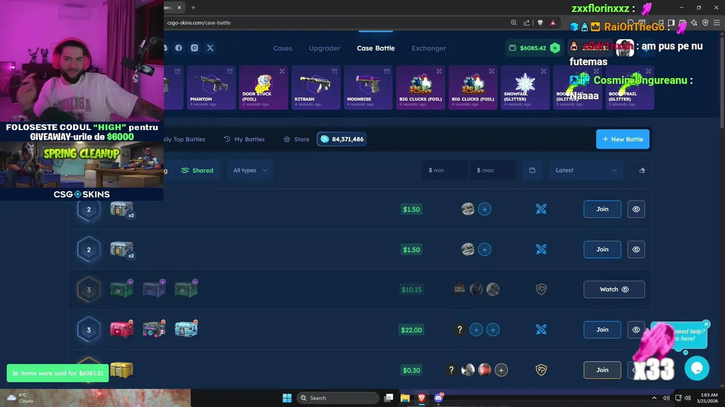Toggle the Shared battles filter

tap(197, 170)
